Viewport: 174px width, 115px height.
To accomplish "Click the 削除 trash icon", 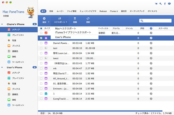I will pyautogui.click(x=75, y=18).
